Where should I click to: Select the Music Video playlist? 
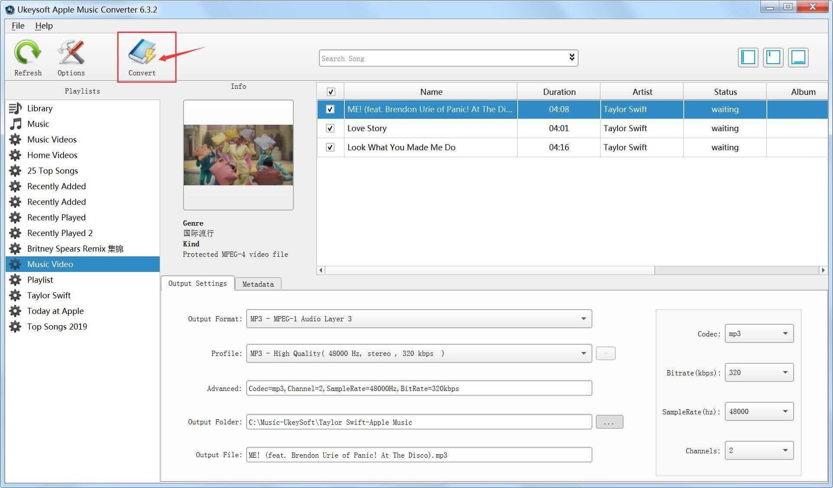click(x=82, y=264)
